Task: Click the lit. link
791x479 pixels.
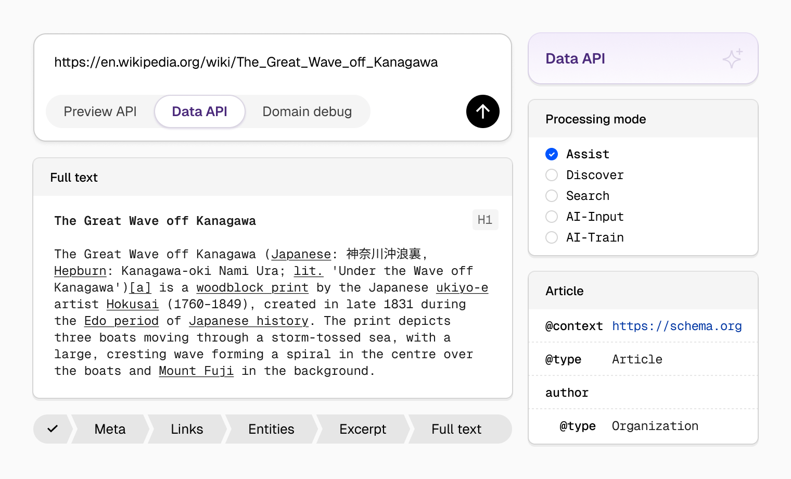Action: pos(309,271)
